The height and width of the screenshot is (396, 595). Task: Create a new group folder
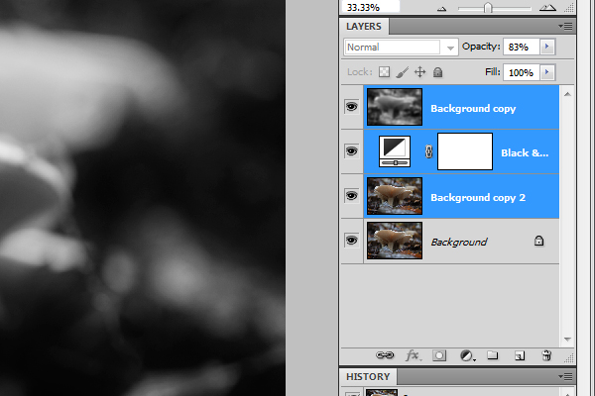(493, 355)
